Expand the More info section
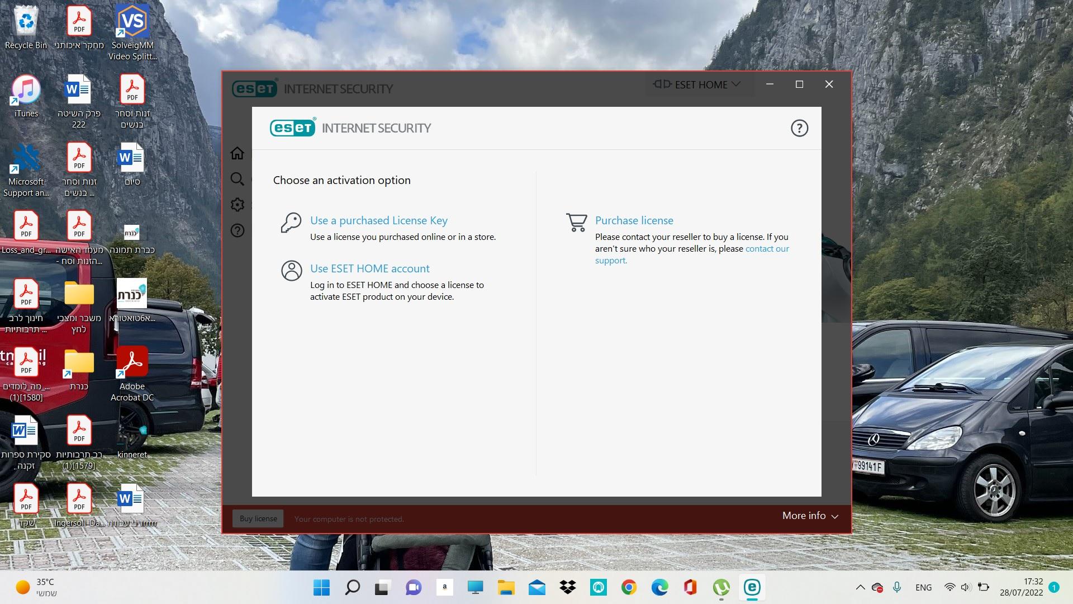Screen dimensions: 1073x604 coord(810,516)
